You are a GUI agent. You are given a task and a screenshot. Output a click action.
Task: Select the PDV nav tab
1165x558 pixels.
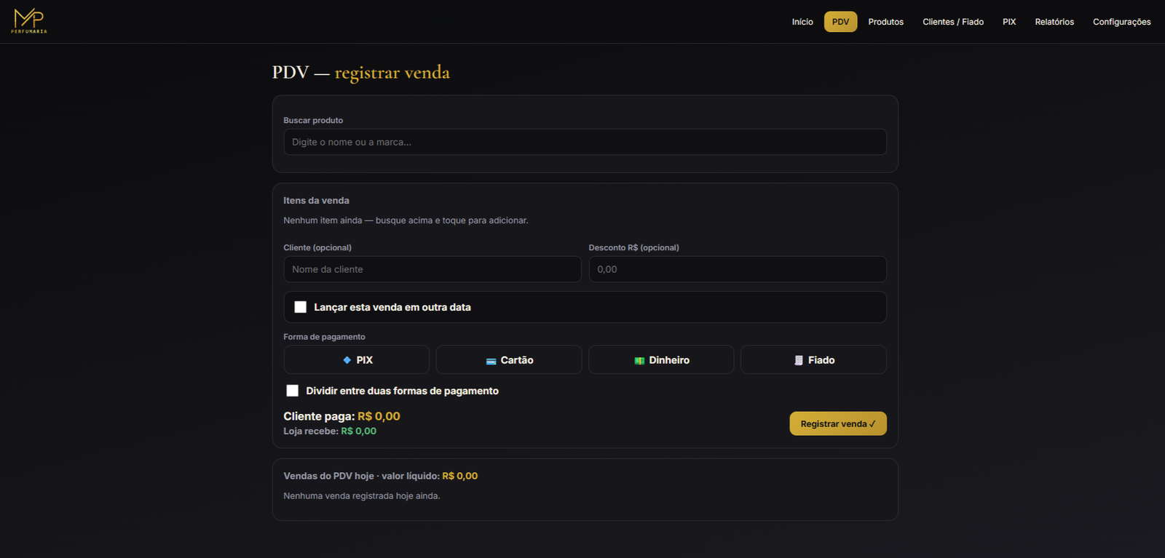point(840,22)
